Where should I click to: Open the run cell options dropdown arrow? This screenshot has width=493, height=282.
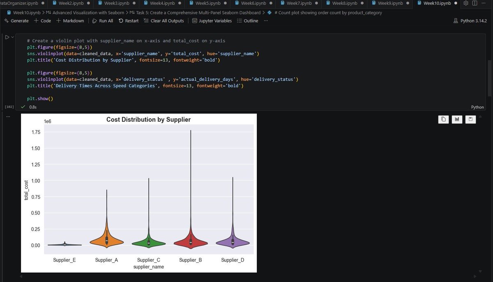pos(12,37)
